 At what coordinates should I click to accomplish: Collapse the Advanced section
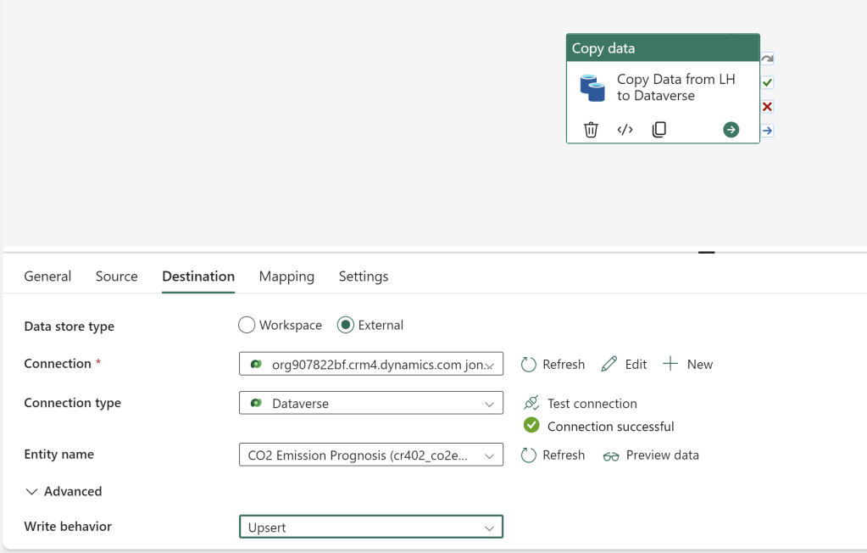(x=64, y=491)
